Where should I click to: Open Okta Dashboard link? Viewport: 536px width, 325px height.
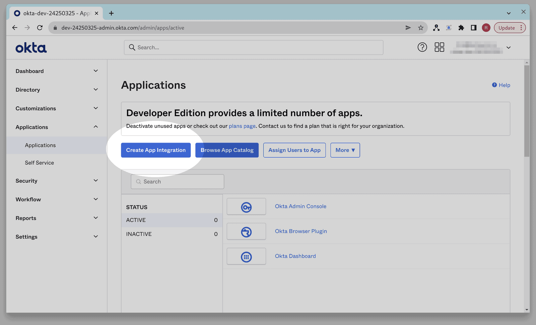tap(295, 256)
